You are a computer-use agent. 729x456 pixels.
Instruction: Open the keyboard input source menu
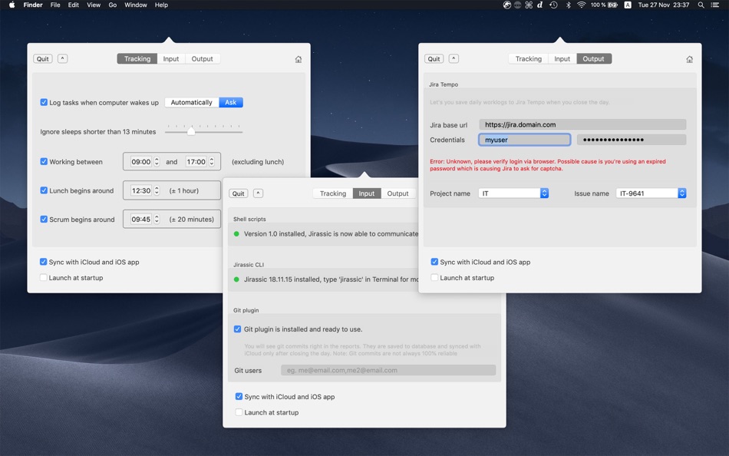coord(628,5)
